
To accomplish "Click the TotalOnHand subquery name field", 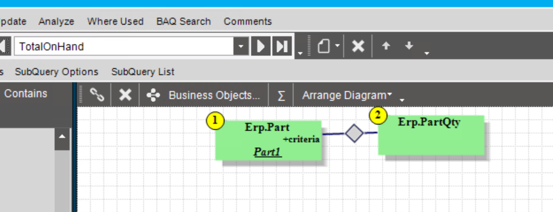I will (x=124, y=46).
